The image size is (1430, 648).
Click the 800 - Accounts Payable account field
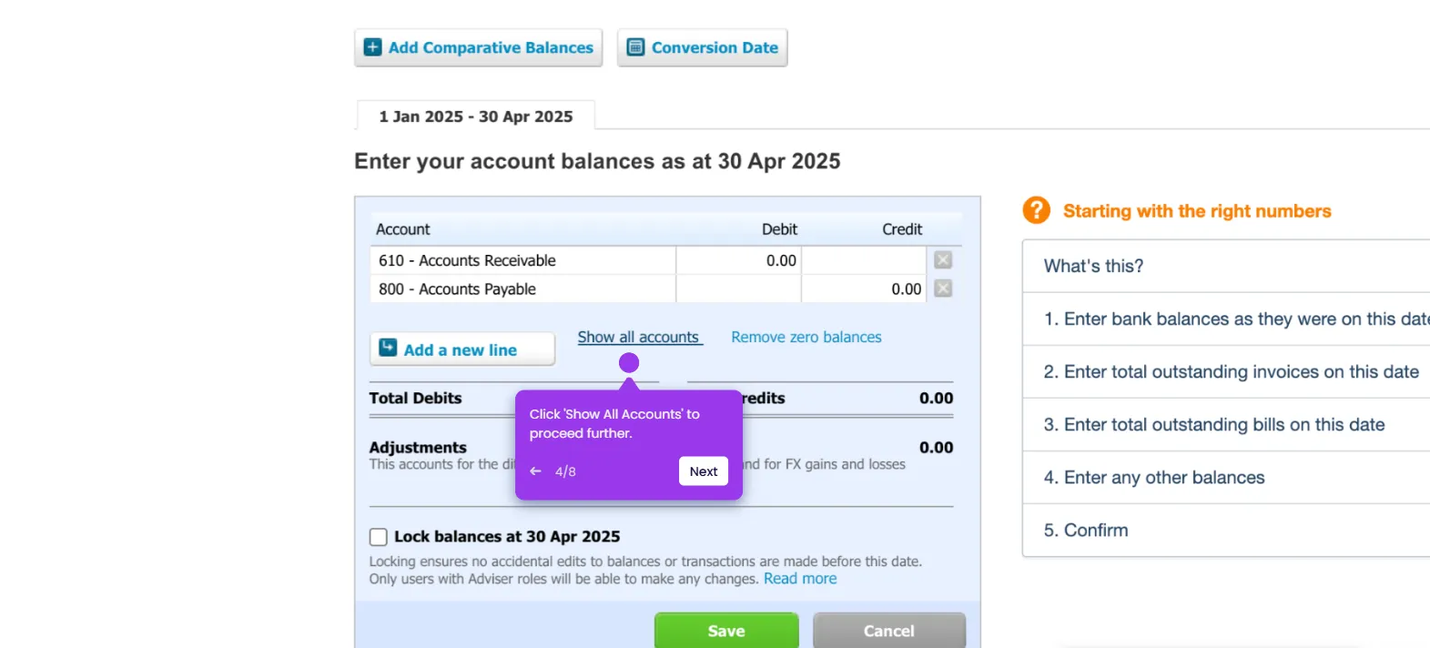point(522,289)
